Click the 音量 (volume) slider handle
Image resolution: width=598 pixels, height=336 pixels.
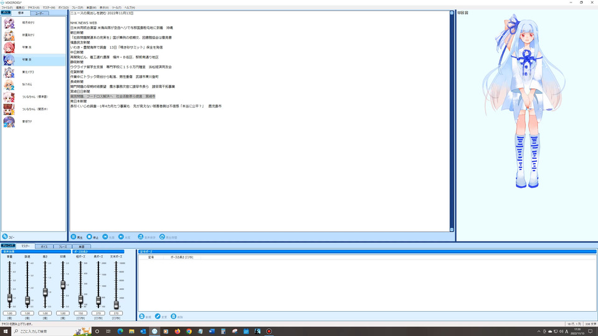(x=9, y=298)
